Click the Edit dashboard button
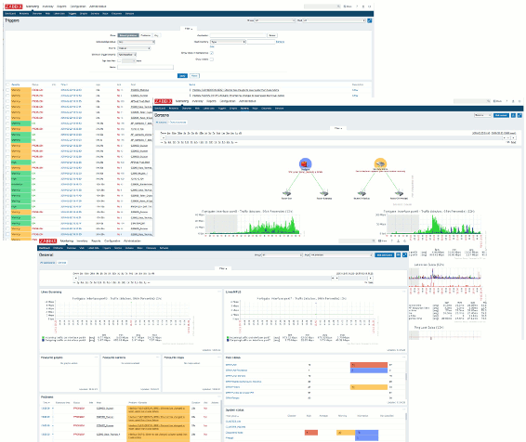Image resolution: width=526 pixels, height=442 pixels. coord(385,255)
